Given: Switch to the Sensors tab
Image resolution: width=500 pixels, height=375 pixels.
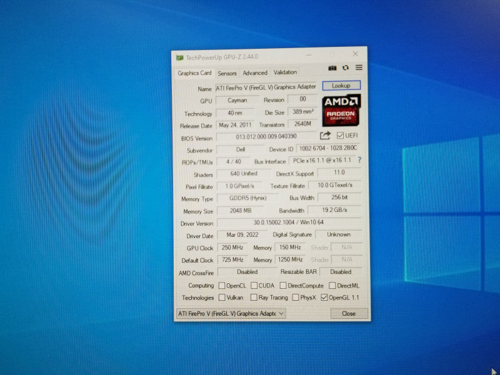Looking at the screenshot, I should tap(227, 73).
